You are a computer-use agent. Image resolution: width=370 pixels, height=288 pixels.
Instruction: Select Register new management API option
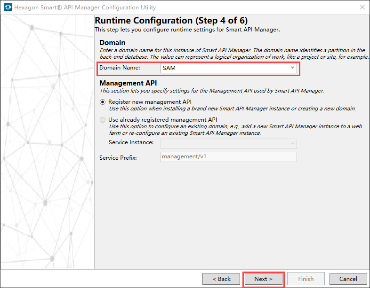pos(103,102)
